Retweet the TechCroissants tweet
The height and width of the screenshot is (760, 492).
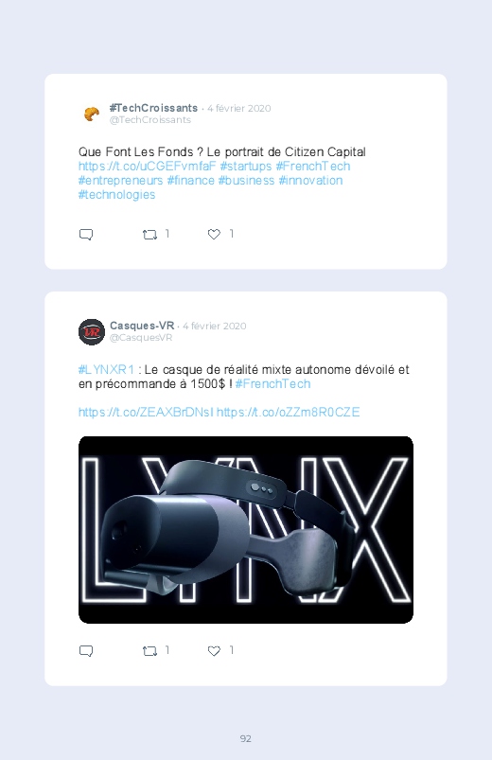(149, 235)
